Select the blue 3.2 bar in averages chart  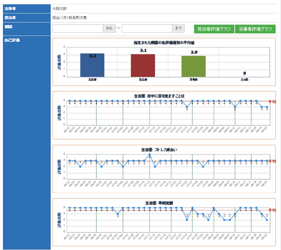coord(92,65)
